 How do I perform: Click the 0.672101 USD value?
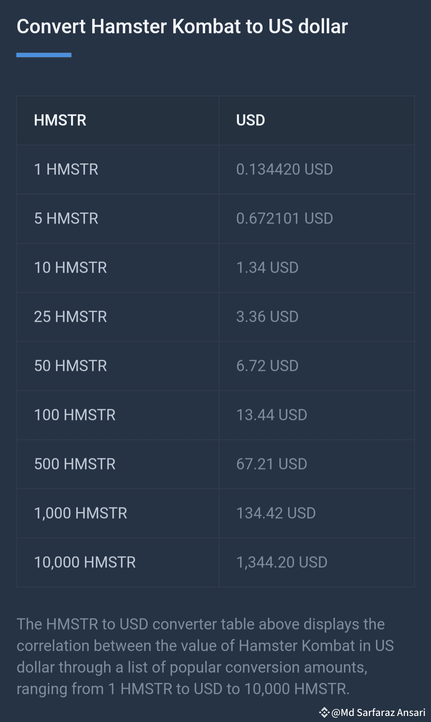tap(285, 218)
